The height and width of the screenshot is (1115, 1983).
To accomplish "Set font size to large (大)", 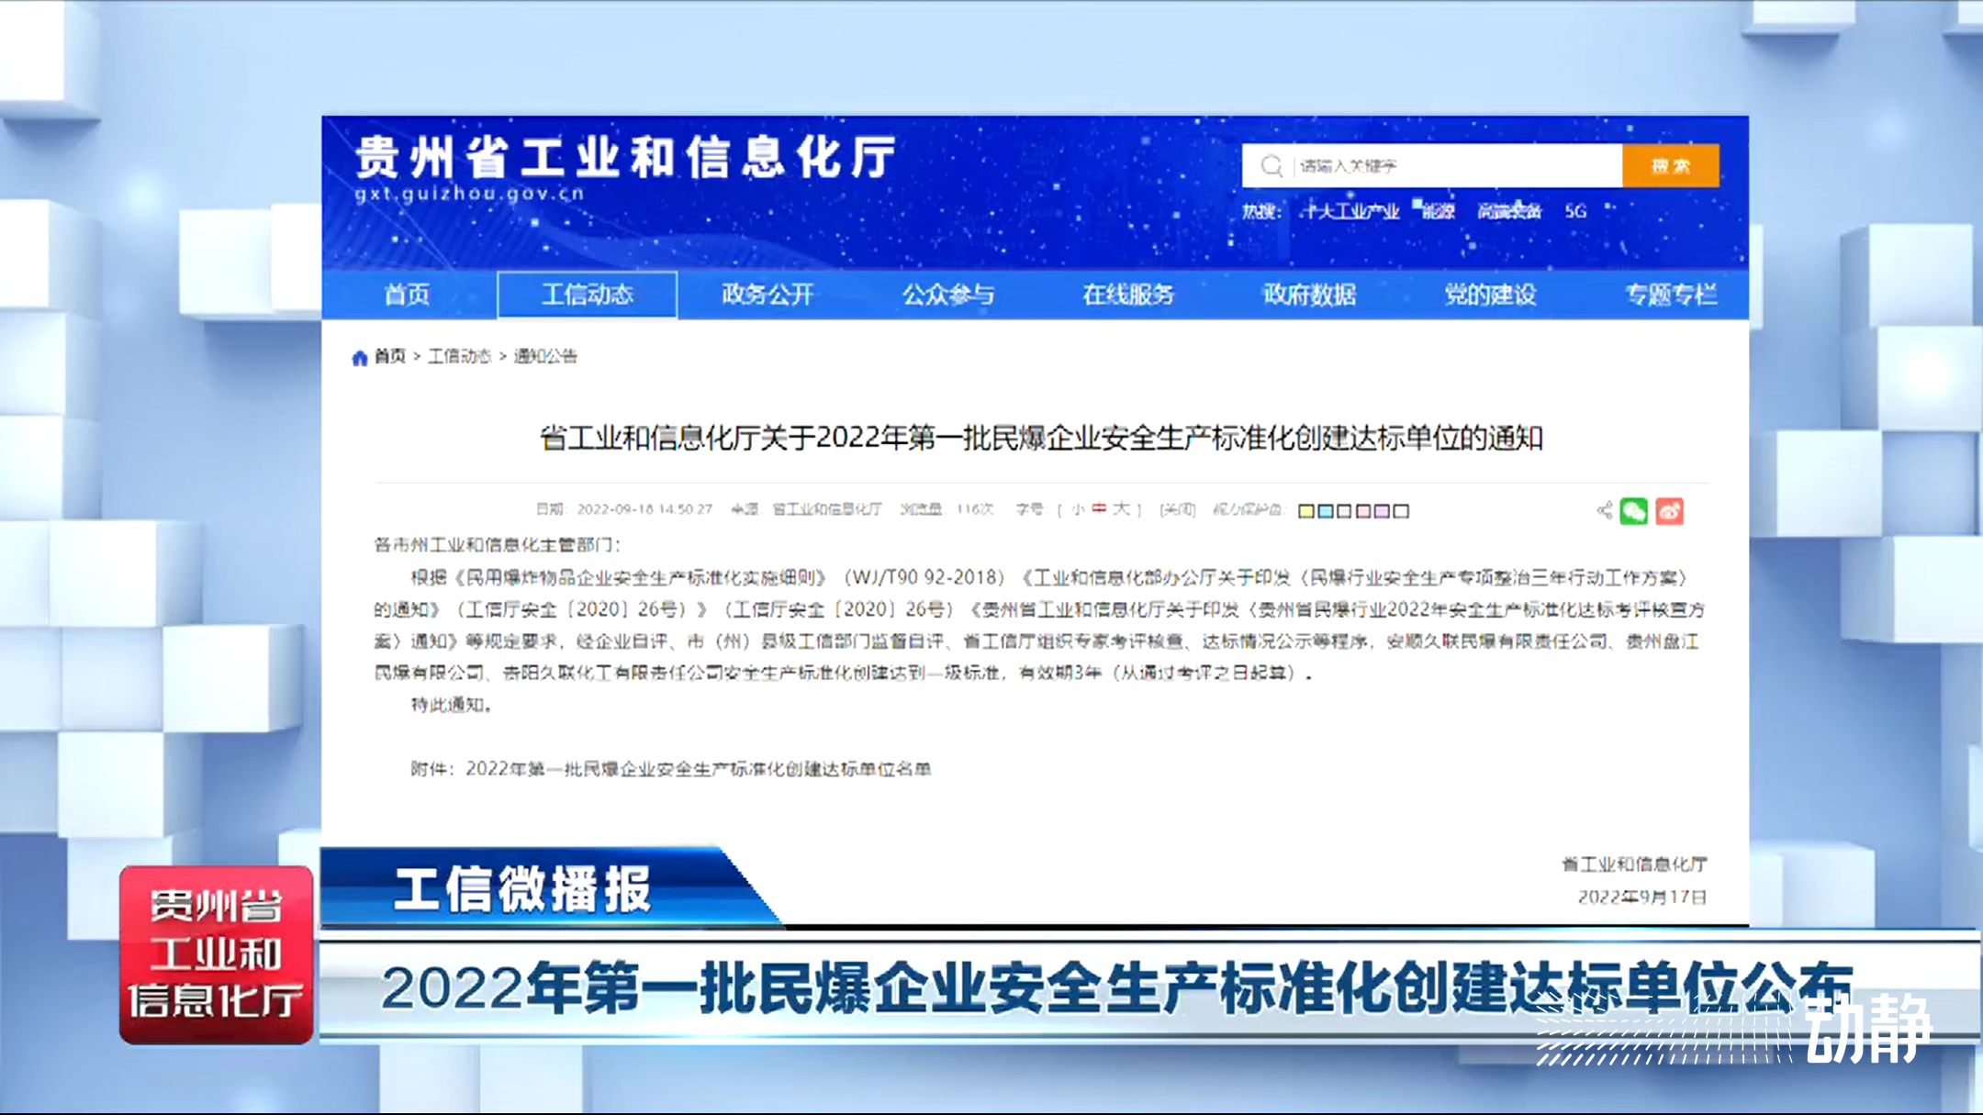I will coord(1121,509).
